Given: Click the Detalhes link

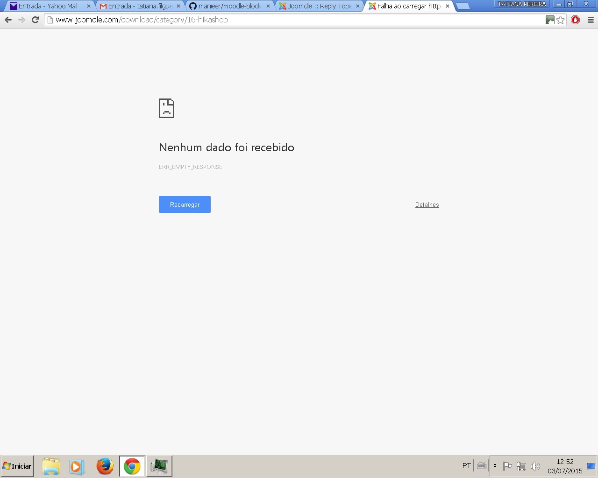Looking at the screenshot, I should [427, 204].
